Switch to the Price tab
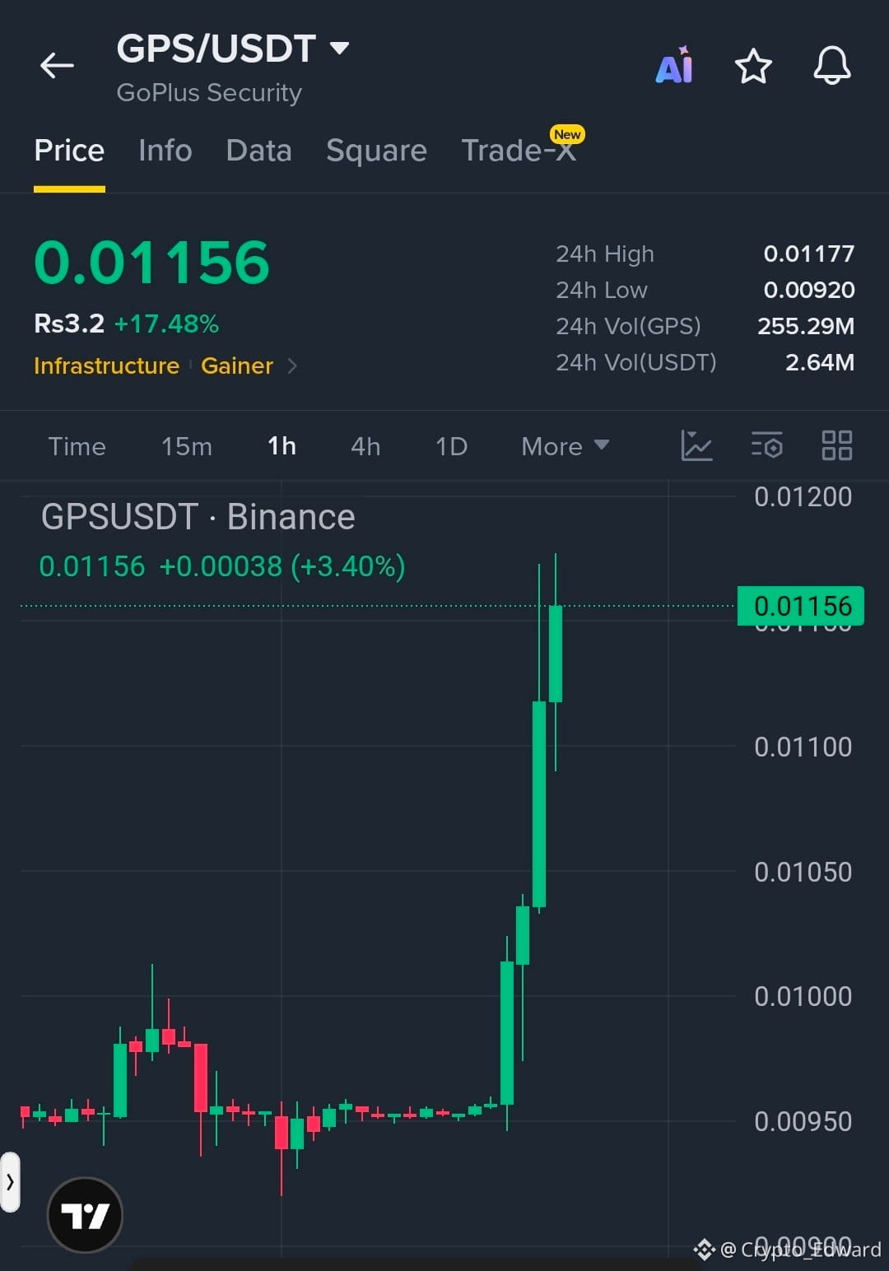This screenshot has width=889, height=1271. 69,151
